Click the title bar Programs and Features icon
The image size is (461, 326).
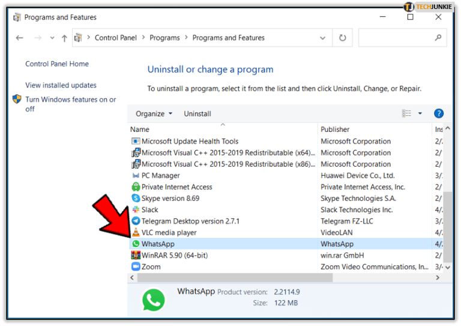pos(17,17)
